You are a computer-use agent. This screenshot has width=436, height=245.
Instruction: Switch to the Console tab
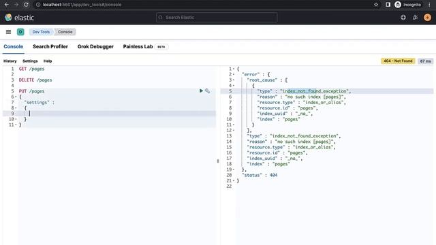(x=14, y=47)
